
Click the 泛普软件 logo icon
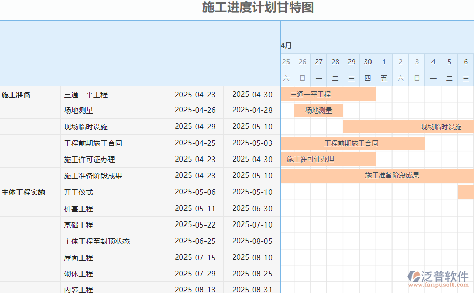414,277
